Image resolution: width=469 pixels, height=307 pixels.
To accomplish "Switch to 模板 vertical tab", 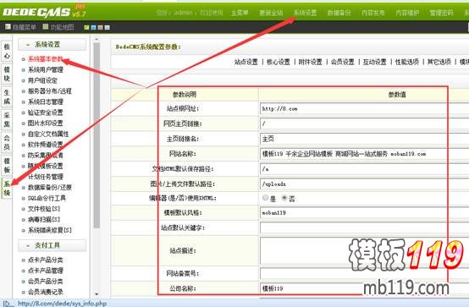I will 7,165.
